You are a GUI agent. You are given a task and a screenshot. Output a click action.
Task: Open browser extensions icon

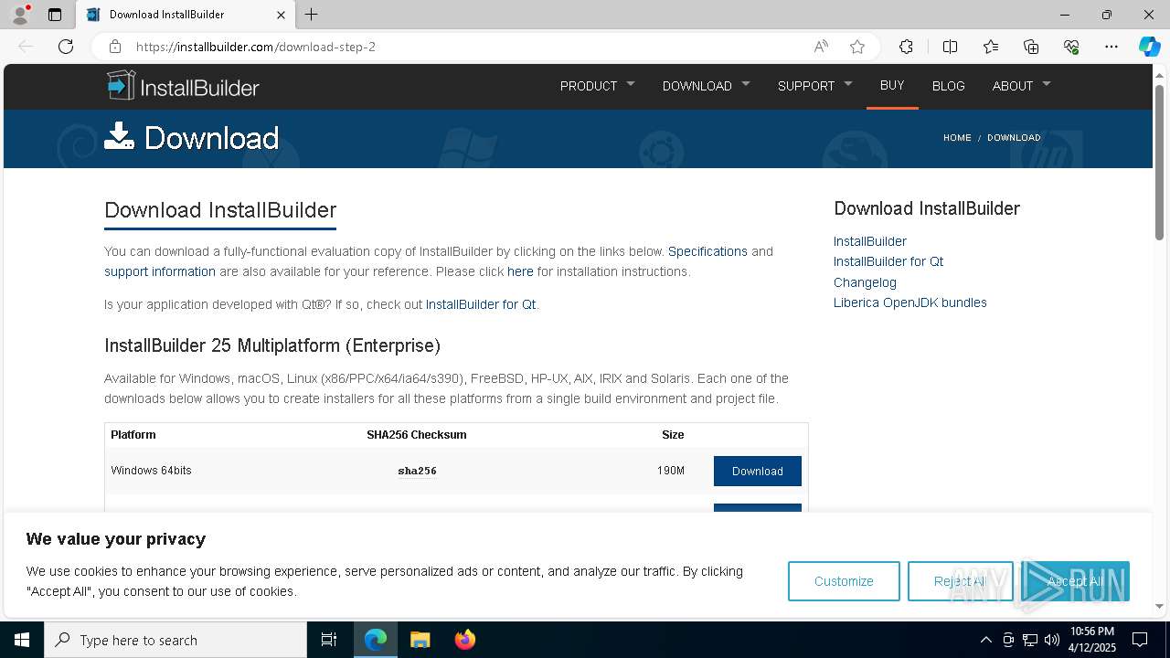[906, 47]
